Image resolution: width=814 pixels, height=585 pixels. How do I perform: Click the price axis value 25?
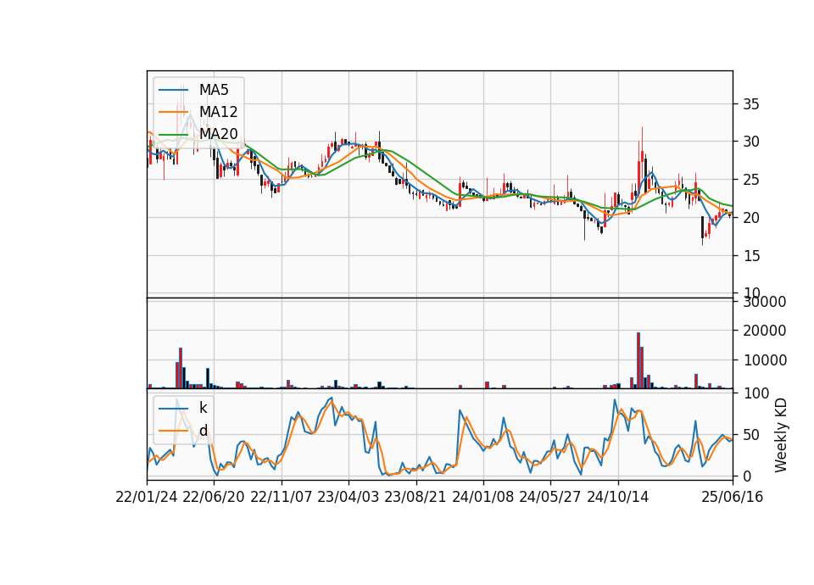pos(751,180)
